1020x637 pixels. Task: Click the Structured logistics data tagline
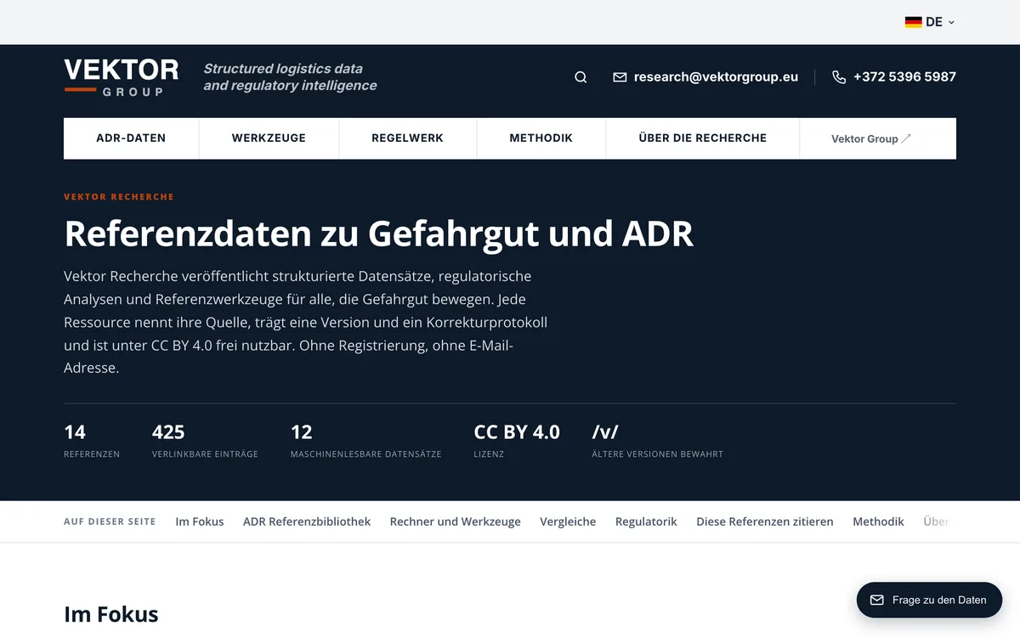290,77
